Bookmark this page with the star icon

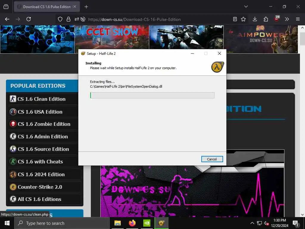point(243,19)
